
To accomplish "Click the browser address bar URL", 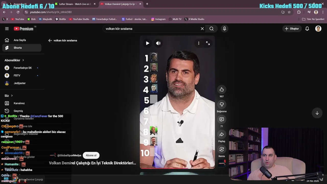I will [x=51, y=12].
